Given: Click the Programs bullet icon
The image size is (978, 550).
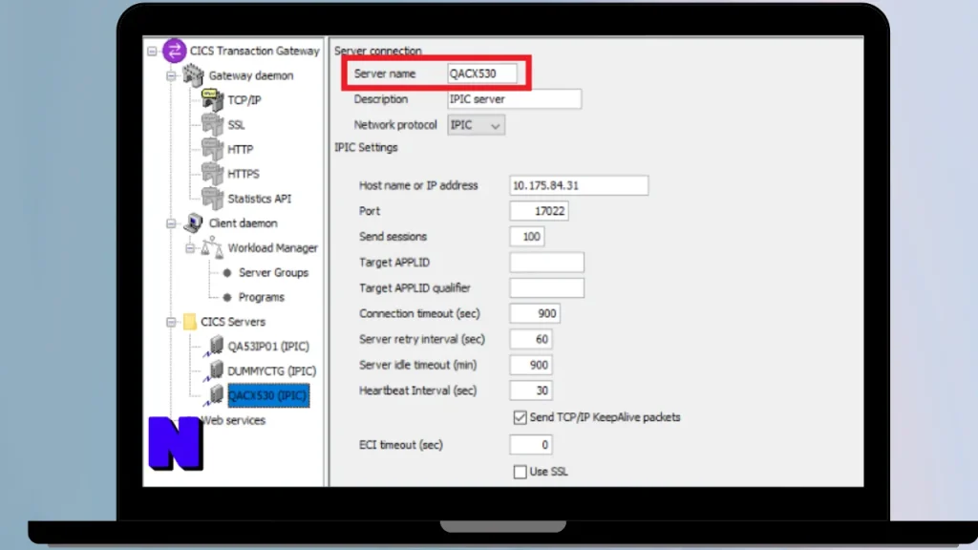Looking at the screenshot, I should pyautogui.click(x=227, y=298).
